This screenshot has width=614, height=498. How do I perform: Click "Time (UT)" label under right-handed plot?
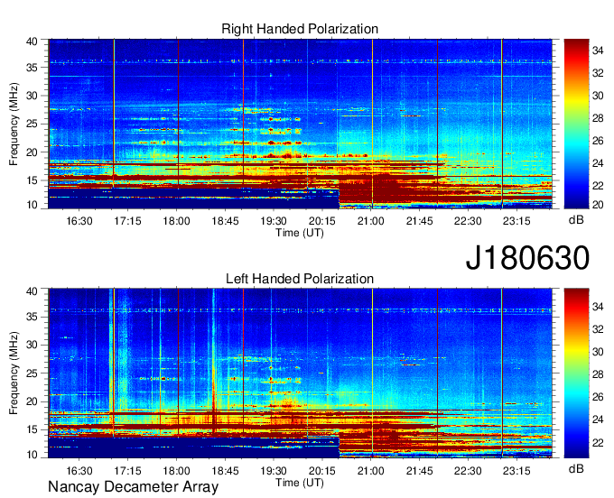tap(300, 233)
